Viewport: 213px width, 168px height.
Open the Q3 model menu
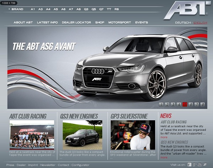click(86, 9)
